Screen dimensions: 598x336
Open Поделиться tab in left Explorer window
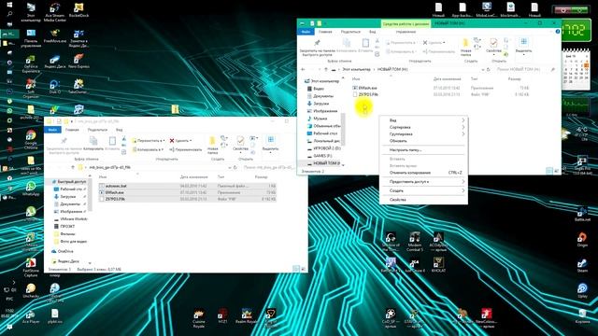pos(97,130)
